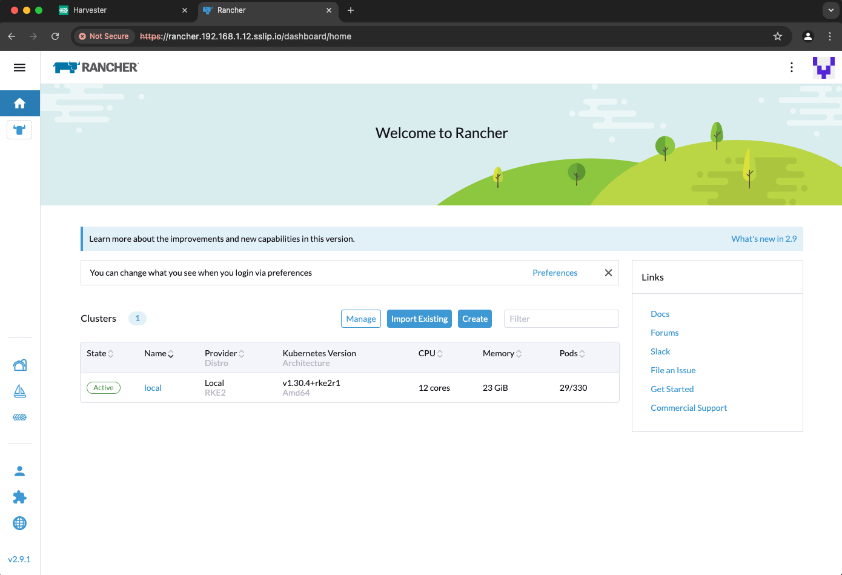Click the Manage clusters button

pyautogui.click(x=361, y=319)
